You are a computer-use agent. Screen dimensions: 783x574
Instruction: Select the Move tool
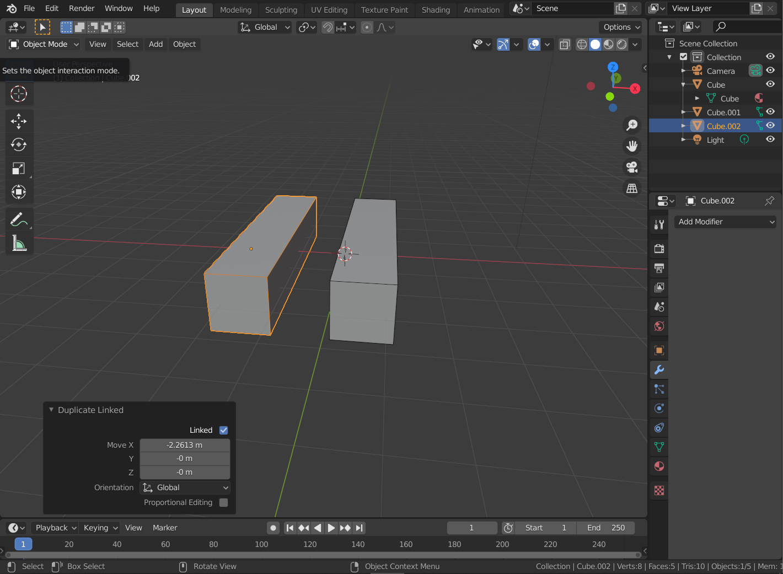tap(19, 121)
